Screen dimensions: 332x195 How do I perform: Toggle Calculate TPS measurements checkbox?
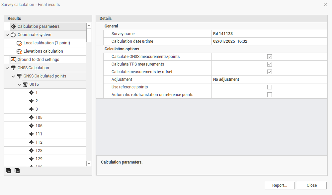tap(270, 64)
